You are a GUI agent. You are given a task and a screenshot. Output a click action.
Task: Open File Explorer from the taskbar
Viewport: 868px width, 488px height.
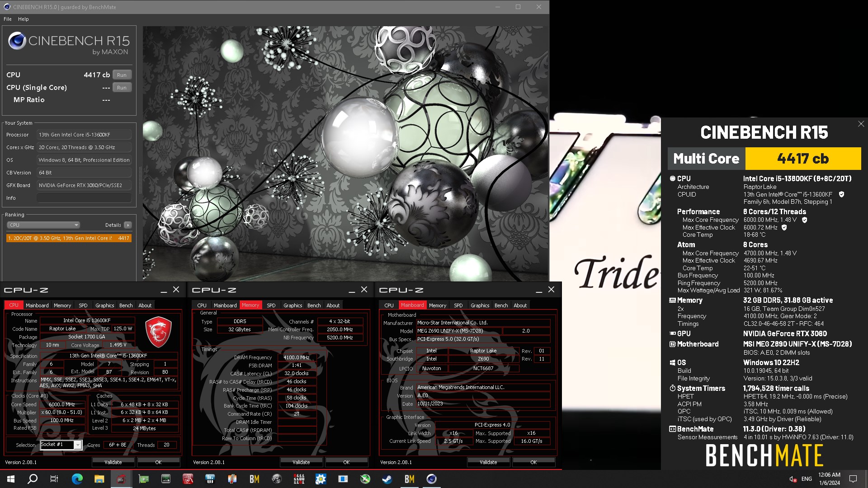pos(99,479)
